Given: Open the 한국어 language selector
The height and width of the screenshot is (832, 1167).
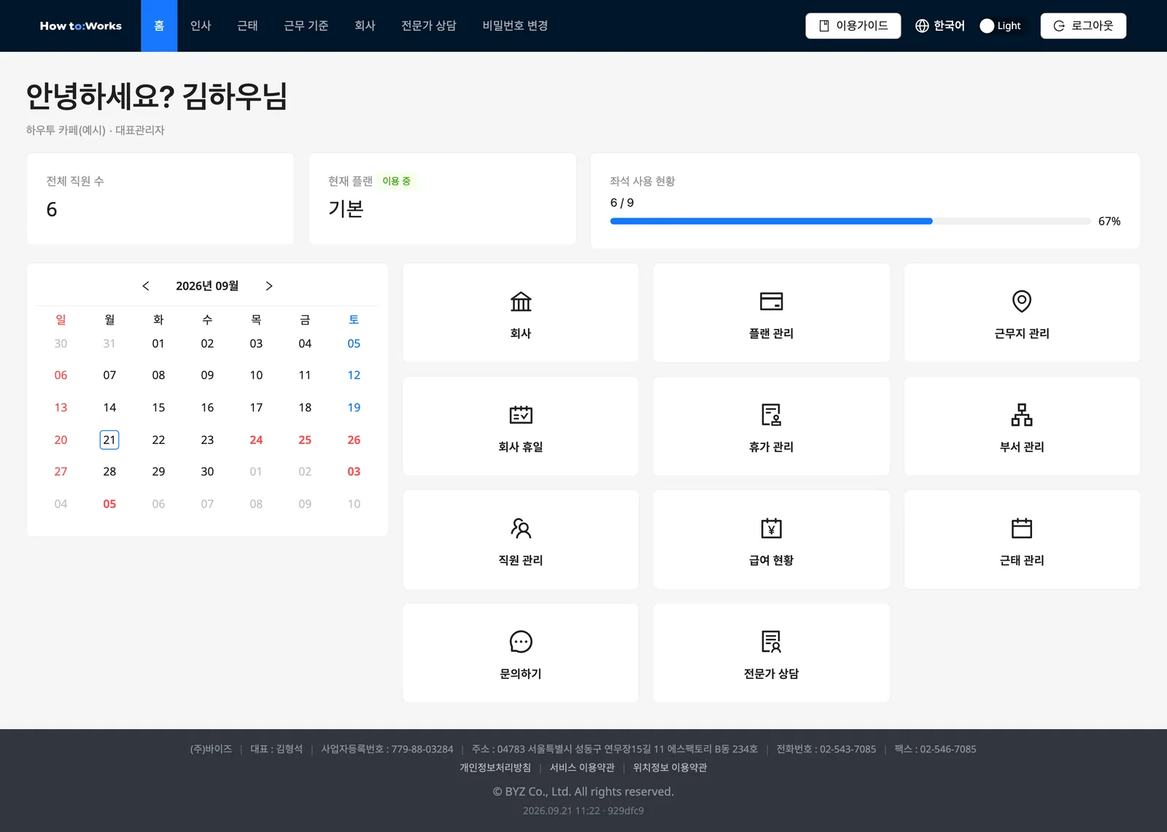Looking at the screenshot, I should click(x=939, y=26).
